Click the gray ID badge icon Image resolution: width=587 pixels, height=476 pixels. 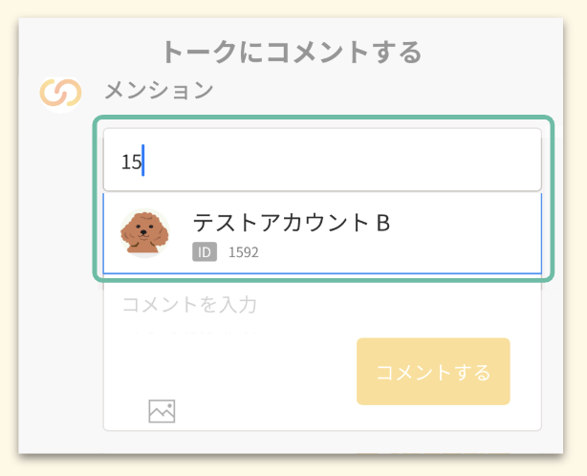click(x=205, y=252)
